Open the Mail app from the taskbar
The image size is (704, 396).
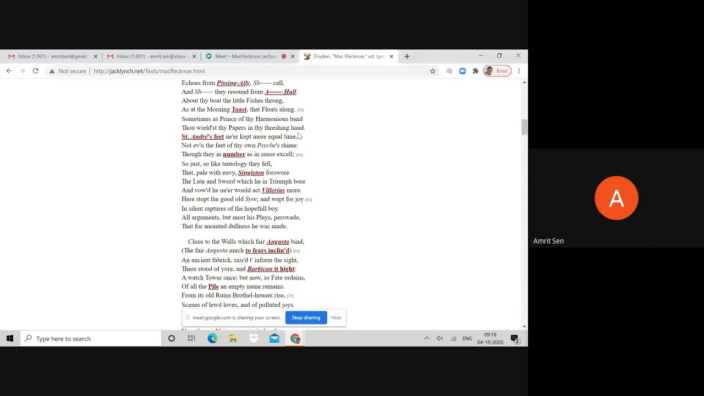pos(274,339)
